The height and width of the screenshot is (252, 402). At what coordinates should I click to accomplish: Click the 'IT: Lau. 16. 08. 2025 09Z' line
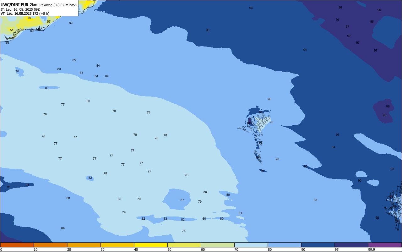point(20,9)
